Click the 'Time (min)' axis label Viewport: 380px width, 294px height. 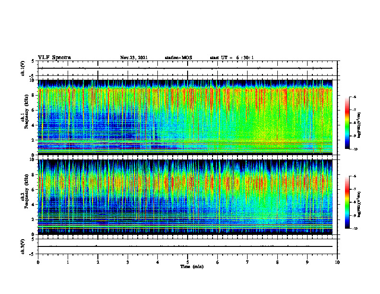coord(192,267)
